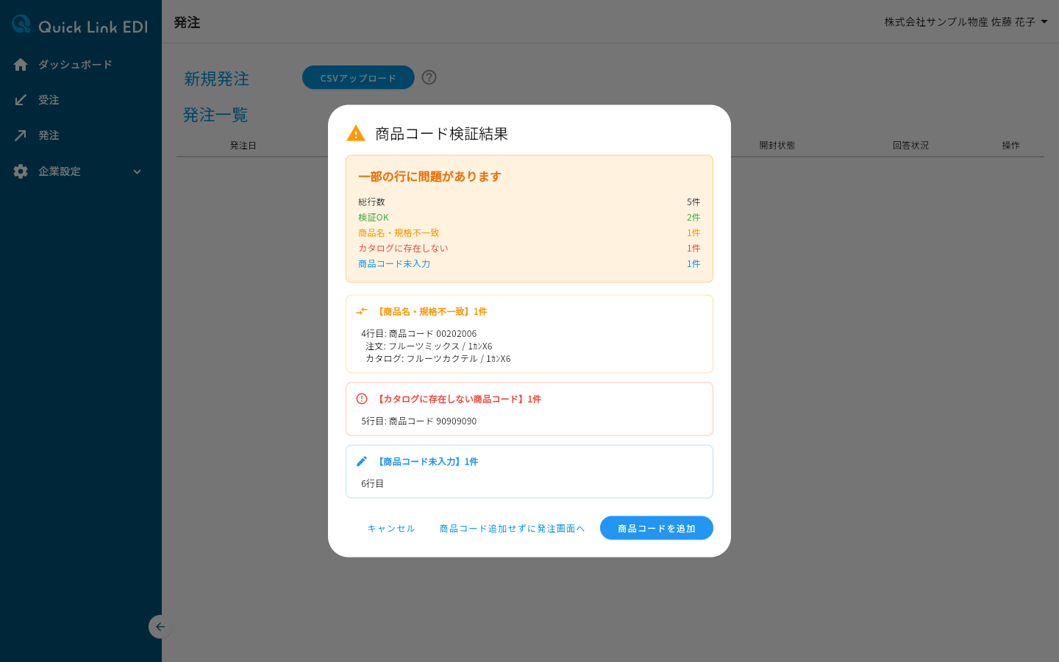Click 商品コード追加せずに発注画面へ

click(513, 528)
